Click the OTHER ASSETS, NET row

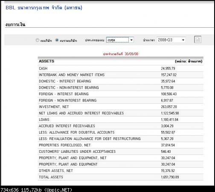pyautogui.click(x=120, y=171)
